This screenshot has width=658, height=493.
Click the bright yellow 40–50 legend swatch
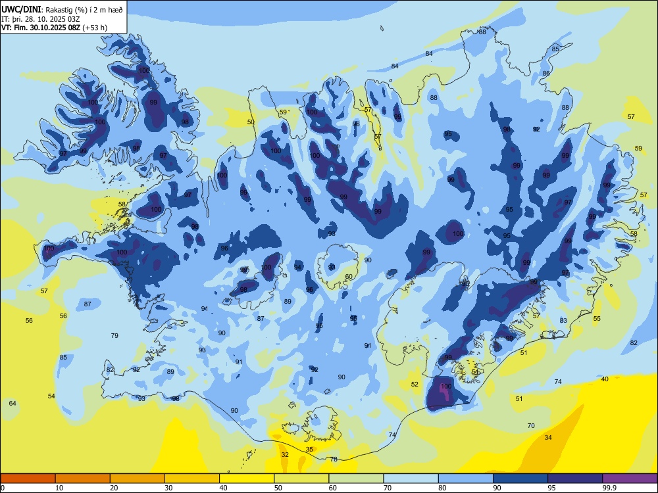tap(247, 479)
